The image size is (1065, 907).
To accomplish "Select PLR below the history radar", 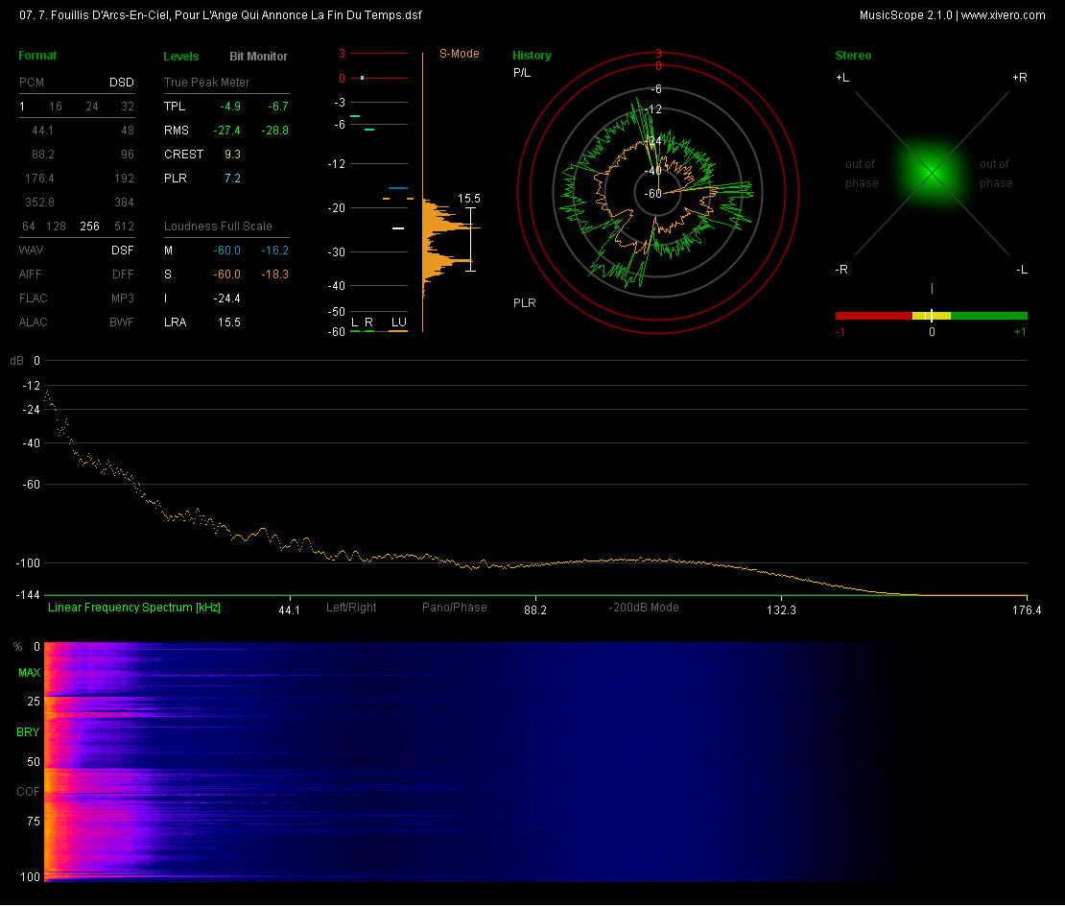I will coord(525,303).
